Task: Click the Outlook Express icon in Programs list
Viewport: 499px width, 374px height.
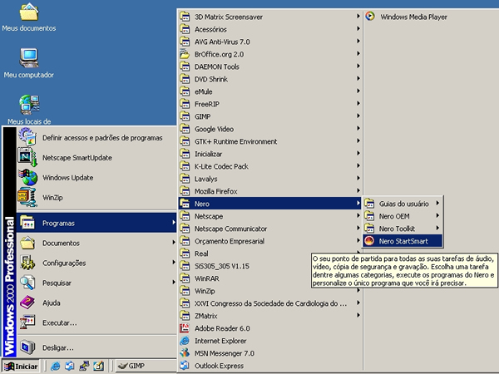Action: [x=185, y=366]
